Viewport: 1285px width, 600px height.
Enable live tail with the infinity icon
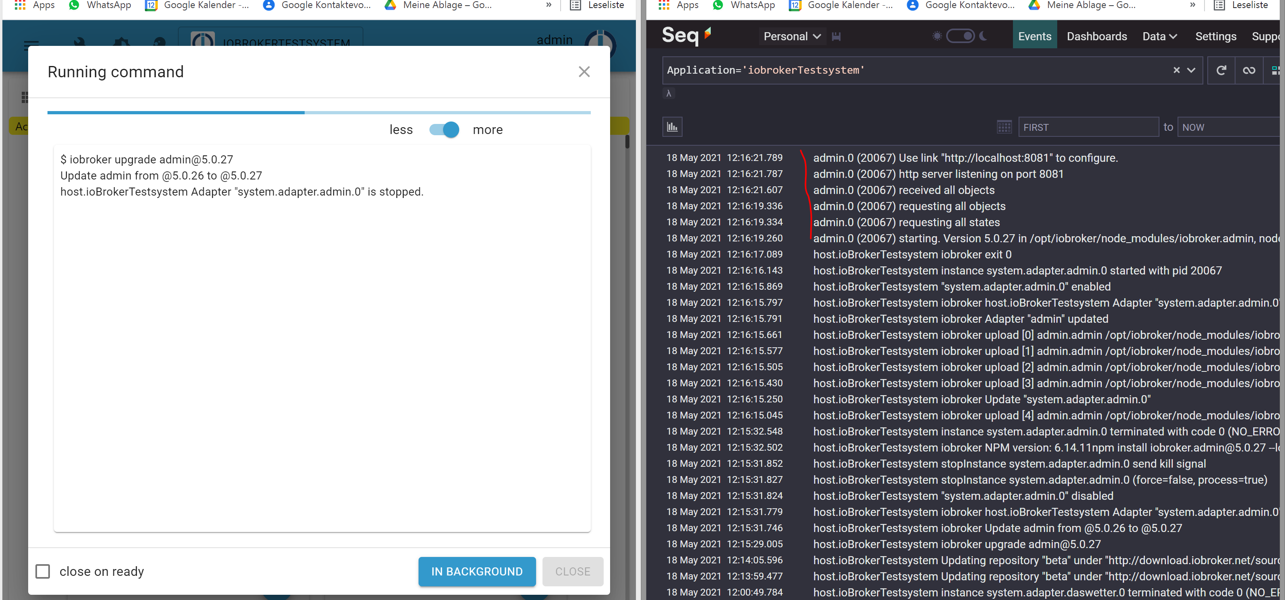tap(1249, 70)
